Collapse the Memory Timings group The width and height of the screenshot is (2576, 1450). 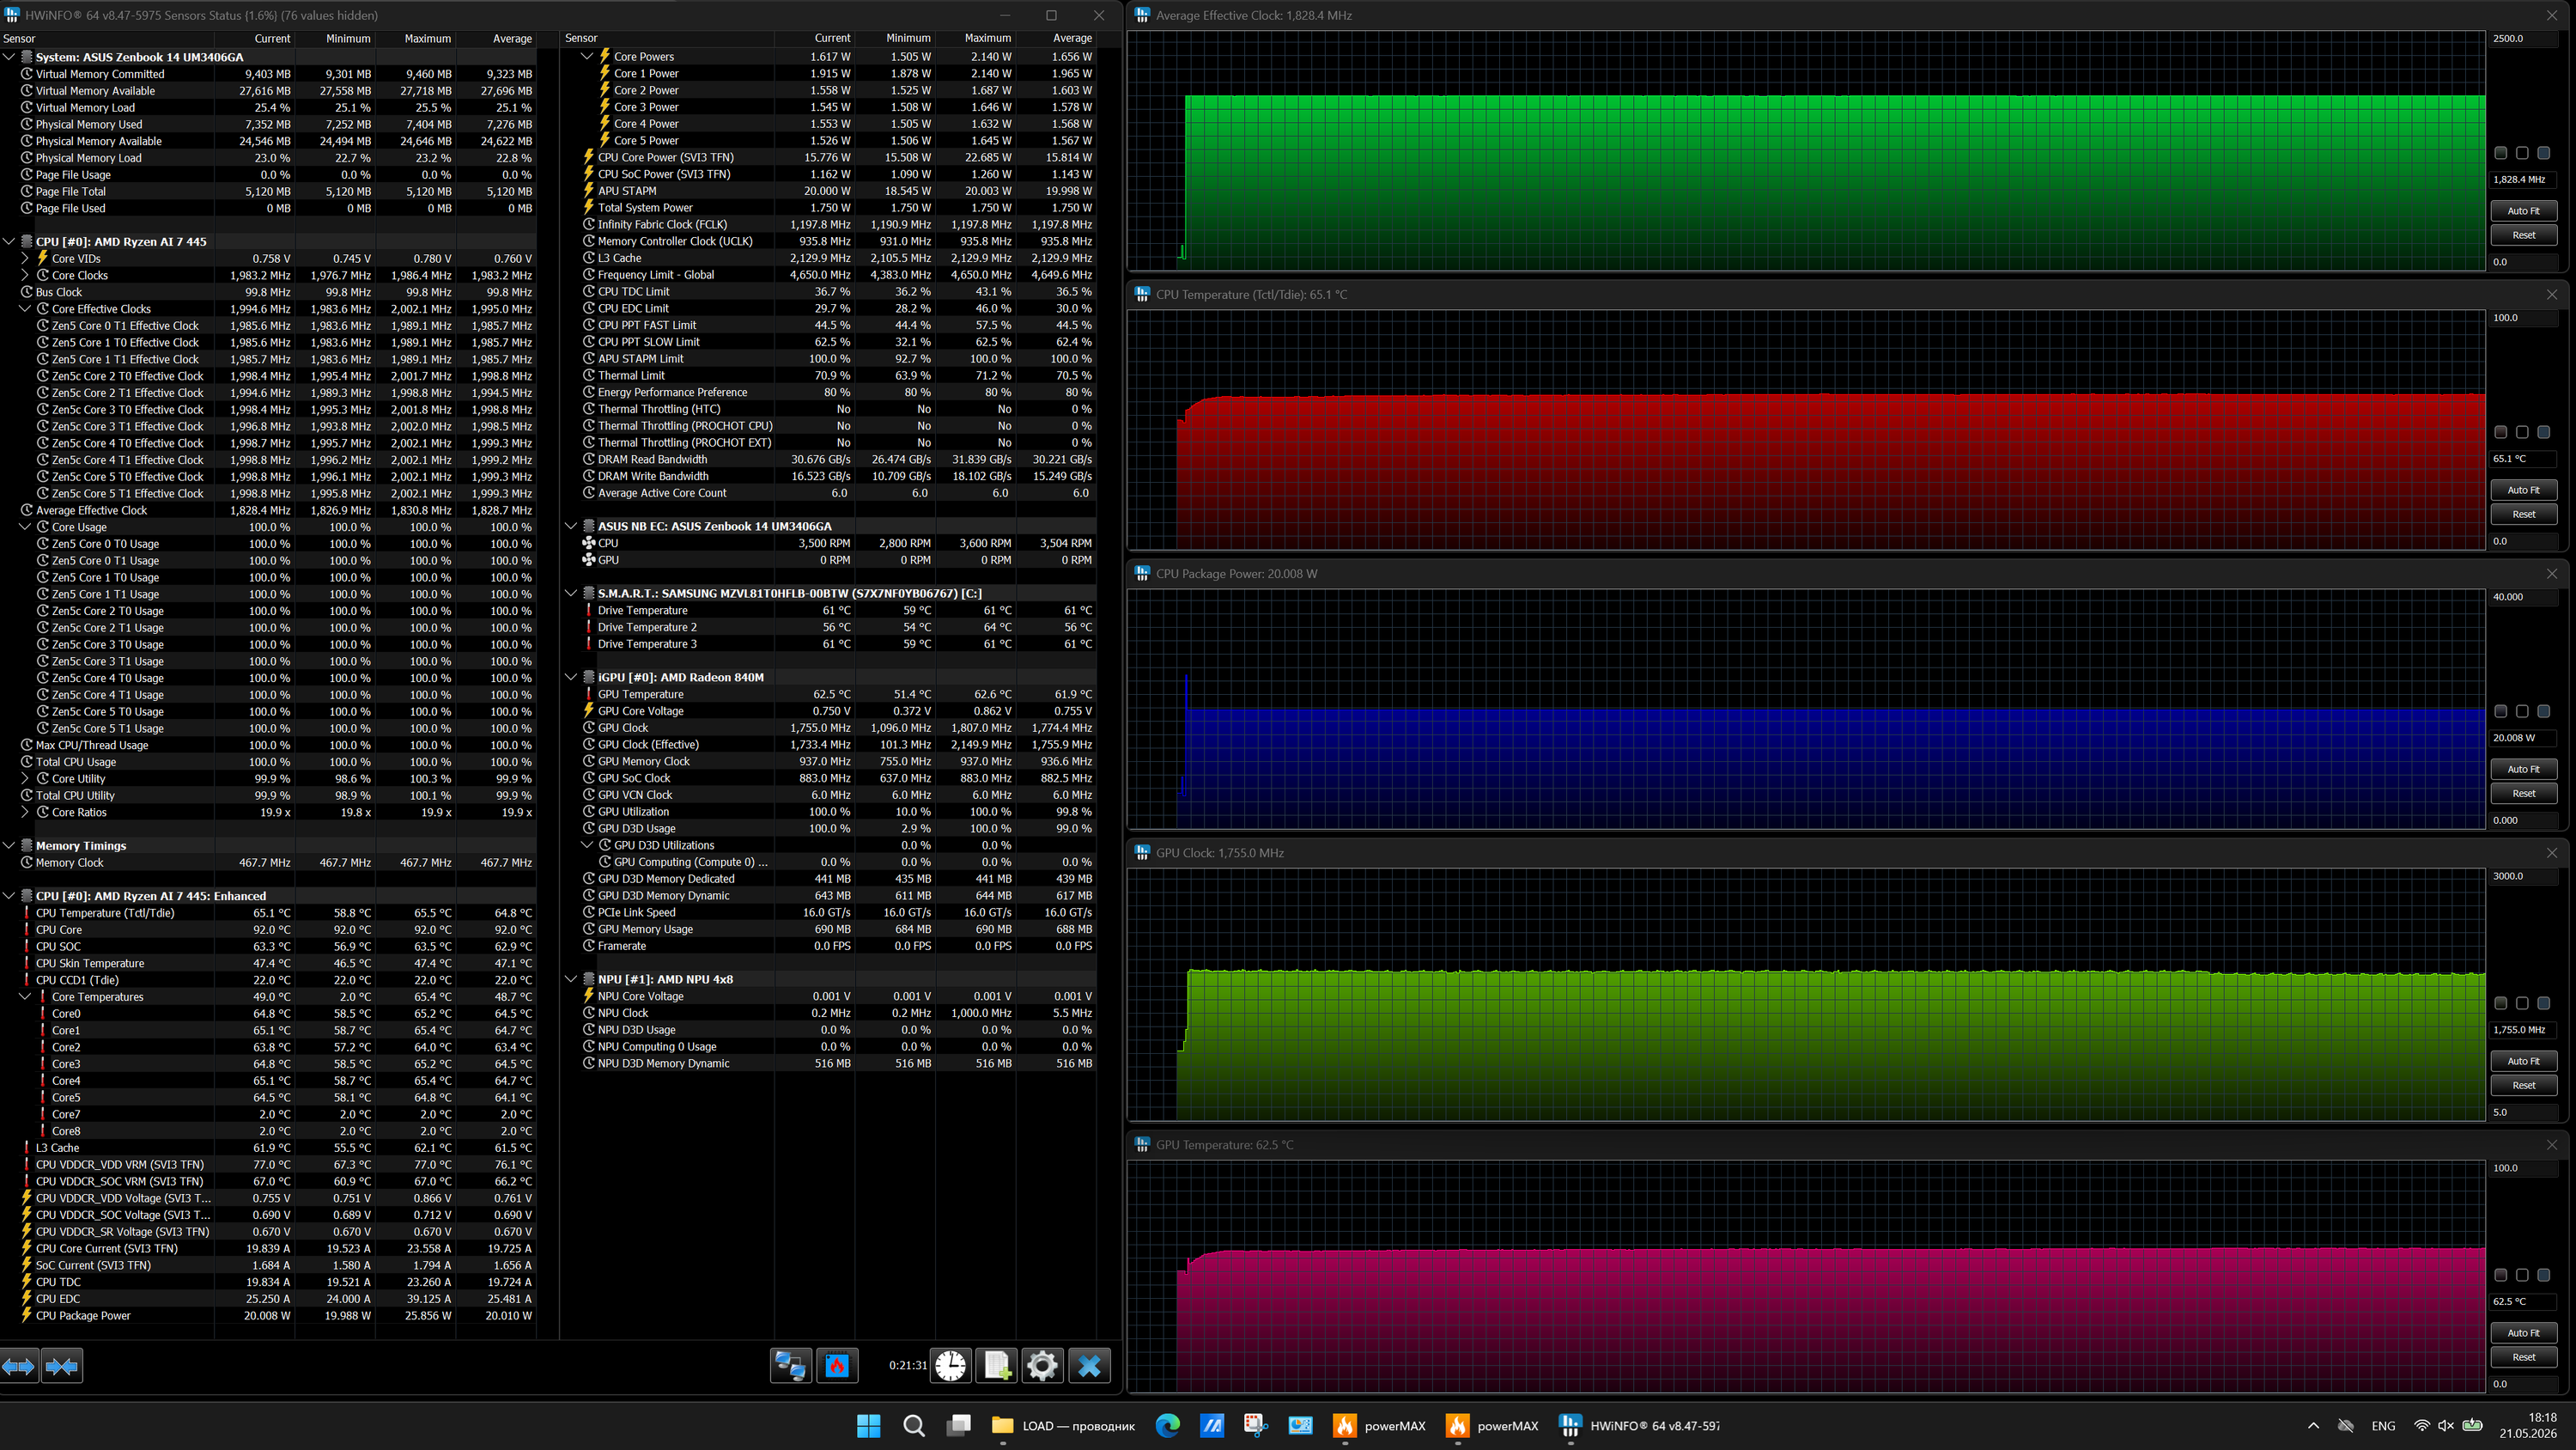point(9,845)
